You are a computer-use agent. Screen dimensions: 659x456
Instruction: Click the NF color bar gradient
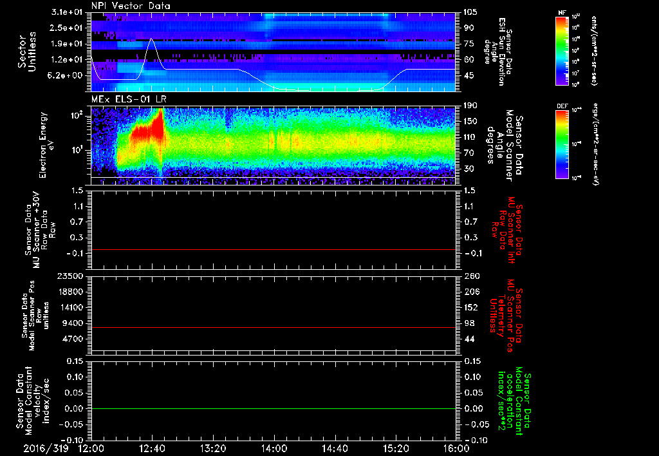pos(562,51)
